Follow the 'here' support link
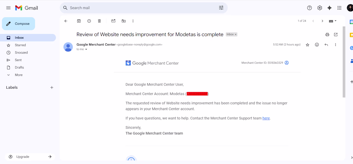 point(266,118)
